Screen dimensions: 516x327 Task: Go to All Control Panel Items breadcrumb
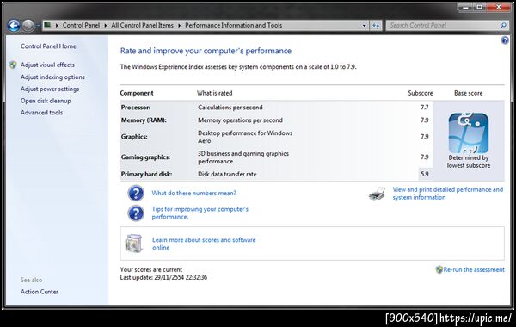click(142, 25)
